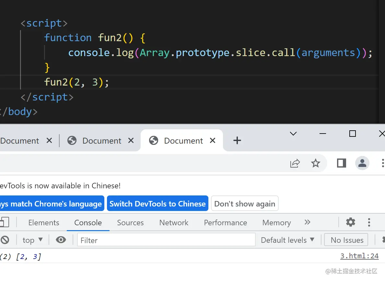Image resolution: width=385 pixels, height=282 pixels.
Task: Click the new tab plus button
Action: pyautogui.click(x=237, y=140)
